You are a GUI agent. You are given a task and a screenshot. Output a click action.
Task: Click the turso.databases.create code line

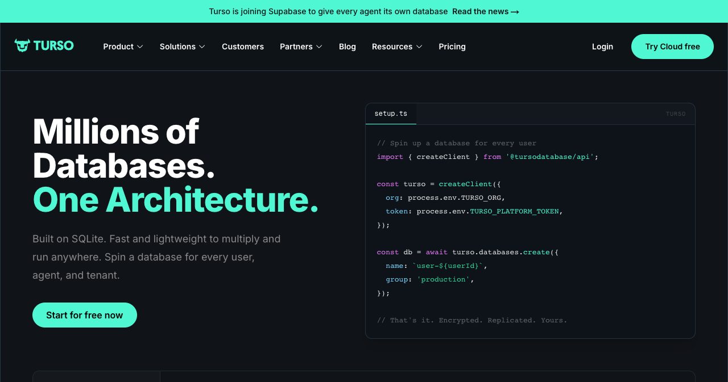(x=468, y=252)
